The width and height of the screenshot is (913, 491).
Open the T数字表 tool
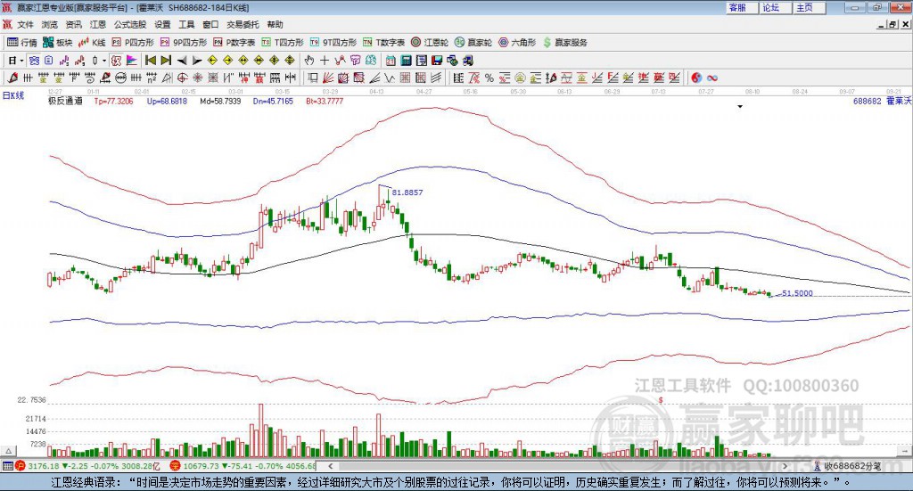pyautogui.click(x=383, y=43)
